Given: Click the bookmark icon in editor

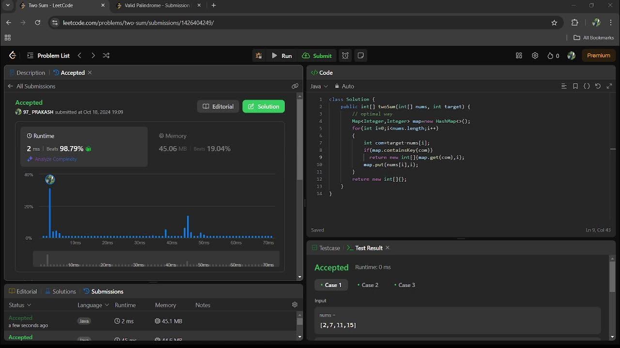Looking at the screenshot, I should [575, 86].
